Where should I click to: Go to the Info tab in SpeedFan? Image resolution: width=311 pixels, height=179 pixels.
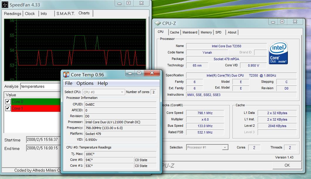(44, 13)
